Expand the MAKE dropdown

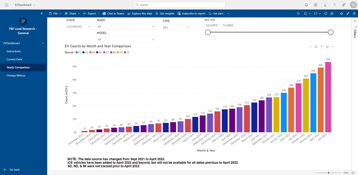point(126,26)
